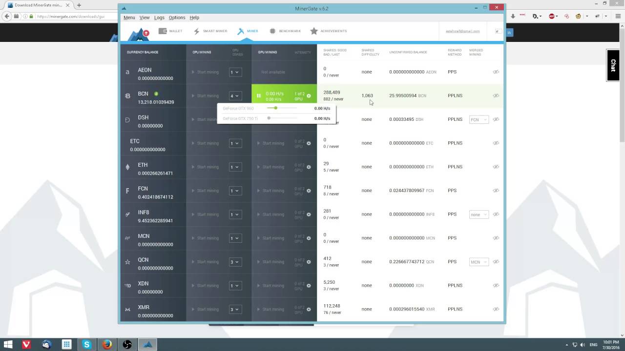Open DSH merged mining FCN dropdown

479,119
